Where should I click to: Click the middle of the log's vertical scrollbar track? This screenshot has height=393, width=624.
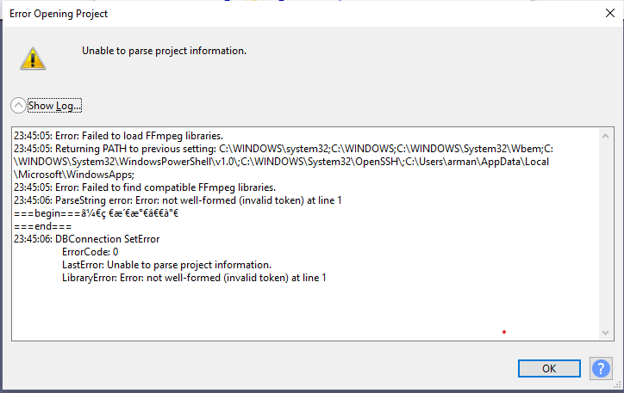pyautogui.click(x=605, y=234)
